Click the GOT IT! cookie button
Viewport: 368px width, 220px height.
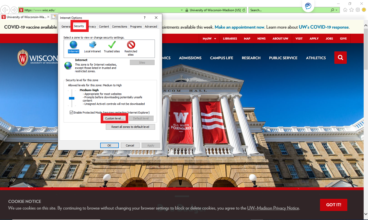pos(333,205)
